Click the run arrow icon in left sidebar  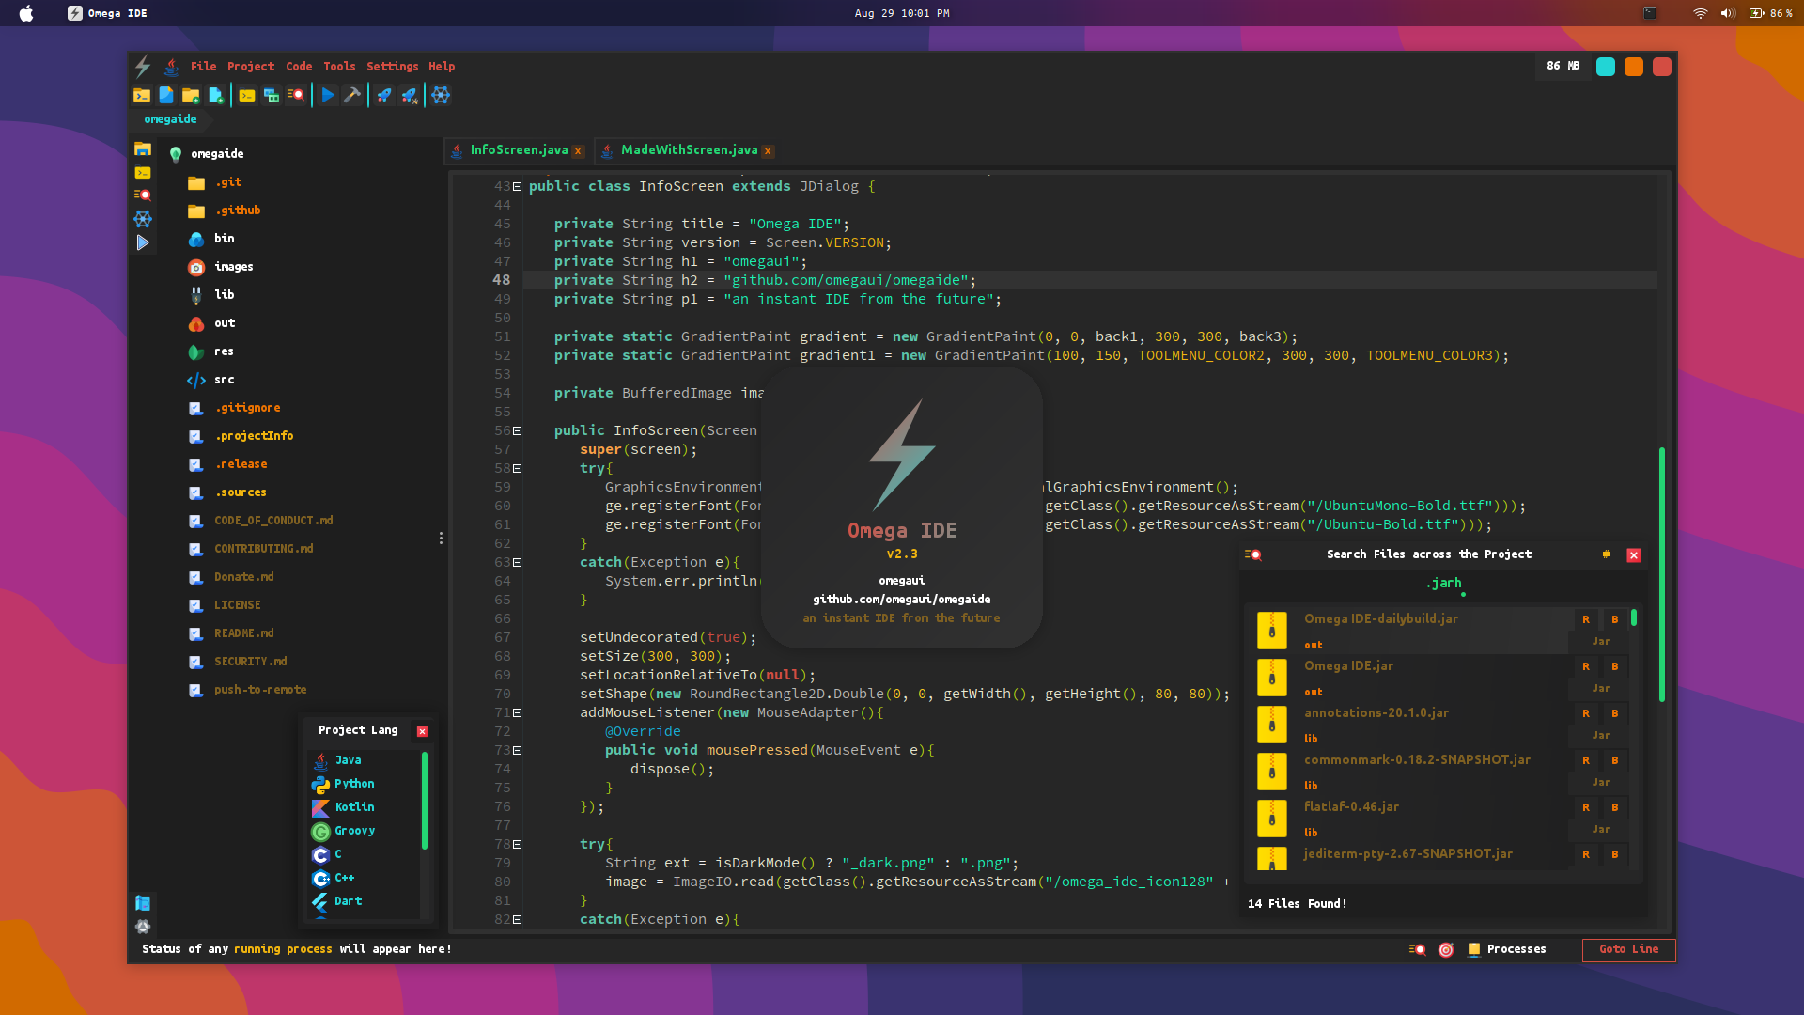[x=143, y=242]
